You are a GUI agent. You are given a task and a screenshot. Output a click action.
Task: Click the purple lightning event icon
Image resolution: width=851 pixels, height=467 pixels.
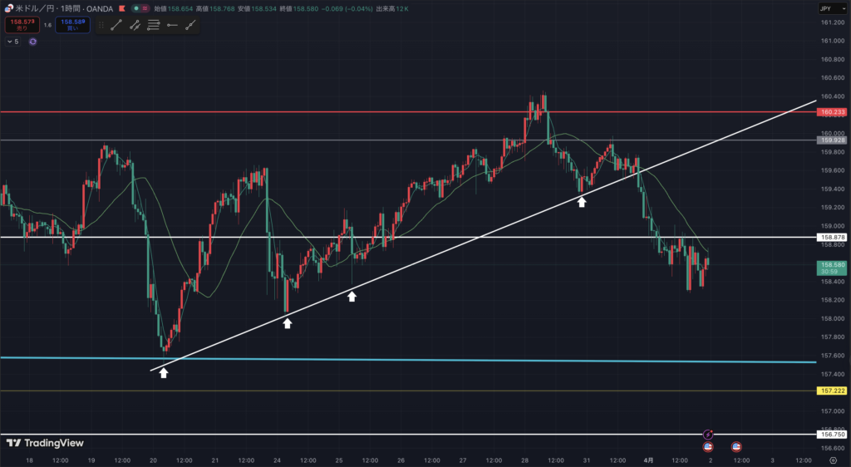(x=708, y=435)
